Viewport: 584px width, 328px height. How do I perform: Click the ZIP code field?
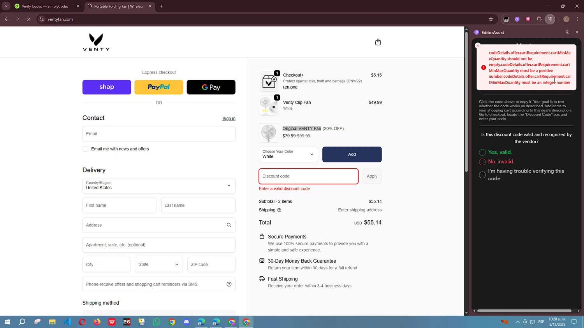211,264
